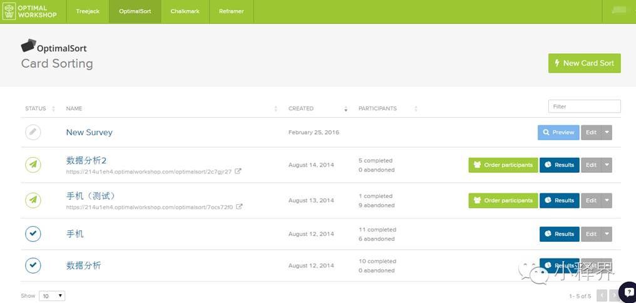This screenshot has width=636, height=303.
Task: Expand the Edit dropdown arrow for 手机
Action: coord(606,234)
